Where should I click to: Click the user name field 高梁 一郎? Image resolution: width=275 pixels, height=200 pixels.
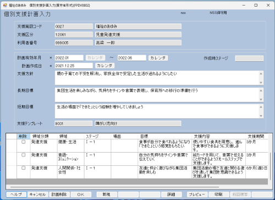138,43
